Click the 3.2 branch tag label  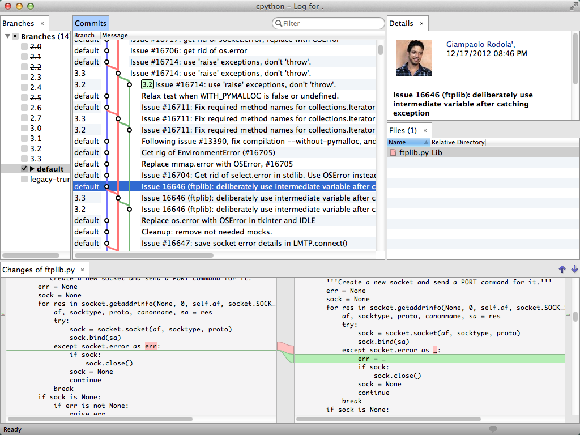point(147,84)
